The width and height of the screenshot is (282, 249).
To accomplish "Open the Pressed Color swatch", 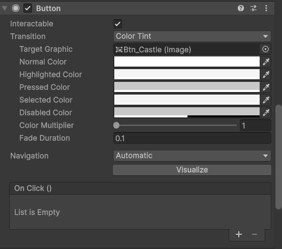I will pyautogui.click(x=187, y=87).
